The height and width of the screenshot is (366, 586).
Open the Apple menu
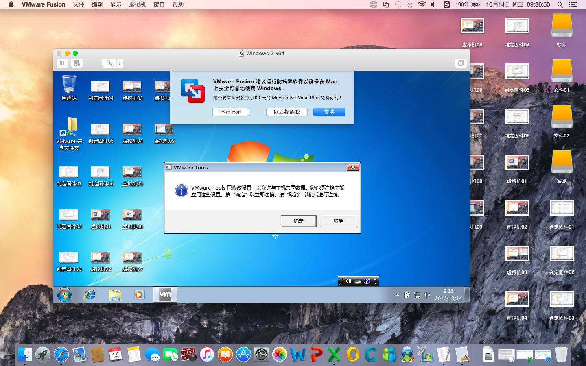tap(11, 4)
